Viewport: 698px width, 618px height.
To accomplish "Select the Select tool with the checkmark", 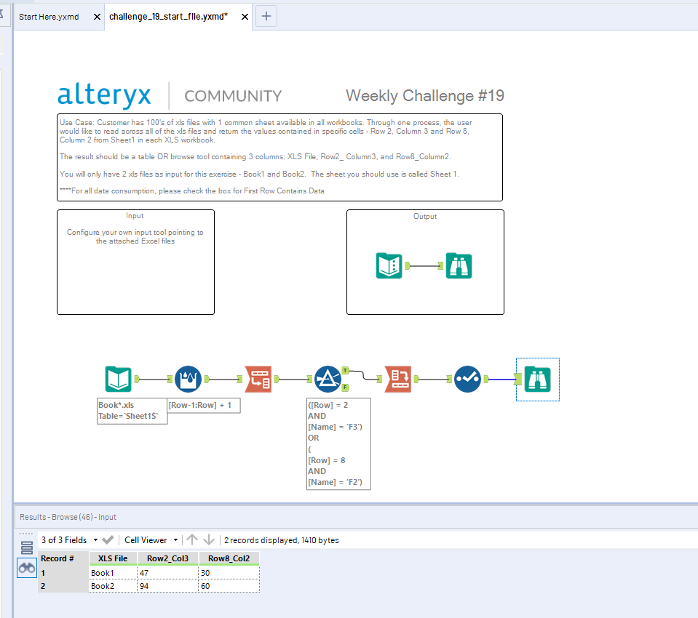I will [x=467, y=379].
